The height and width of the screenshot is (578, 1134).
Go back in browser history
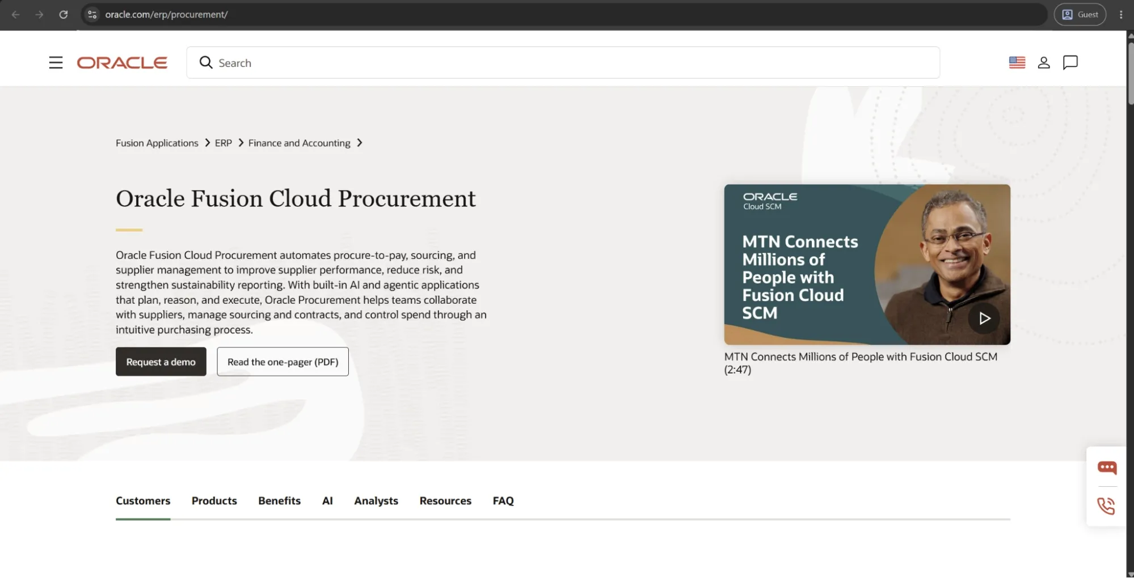(x=16, y=14)
